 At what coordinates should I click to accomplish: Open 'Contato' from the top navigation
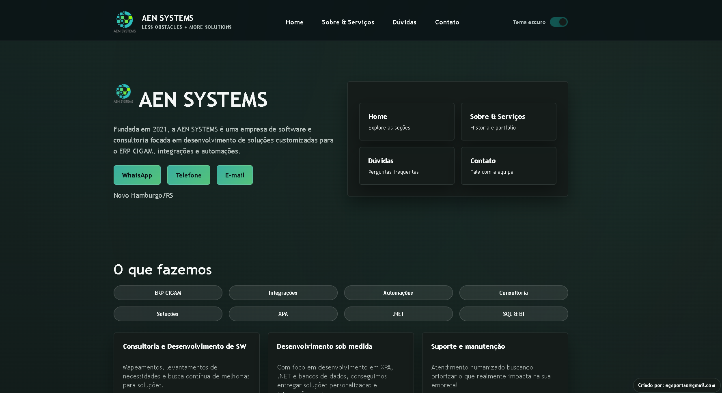coord(447,22)
